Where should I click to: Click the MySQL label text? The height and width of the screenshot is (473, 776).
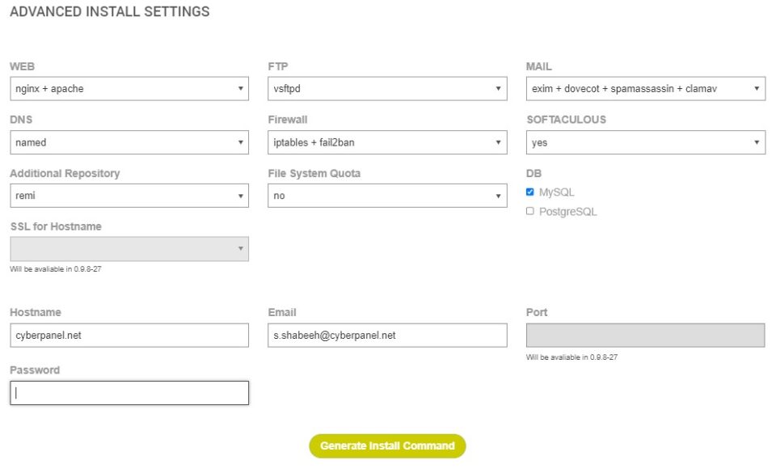(x=556, y=192)
